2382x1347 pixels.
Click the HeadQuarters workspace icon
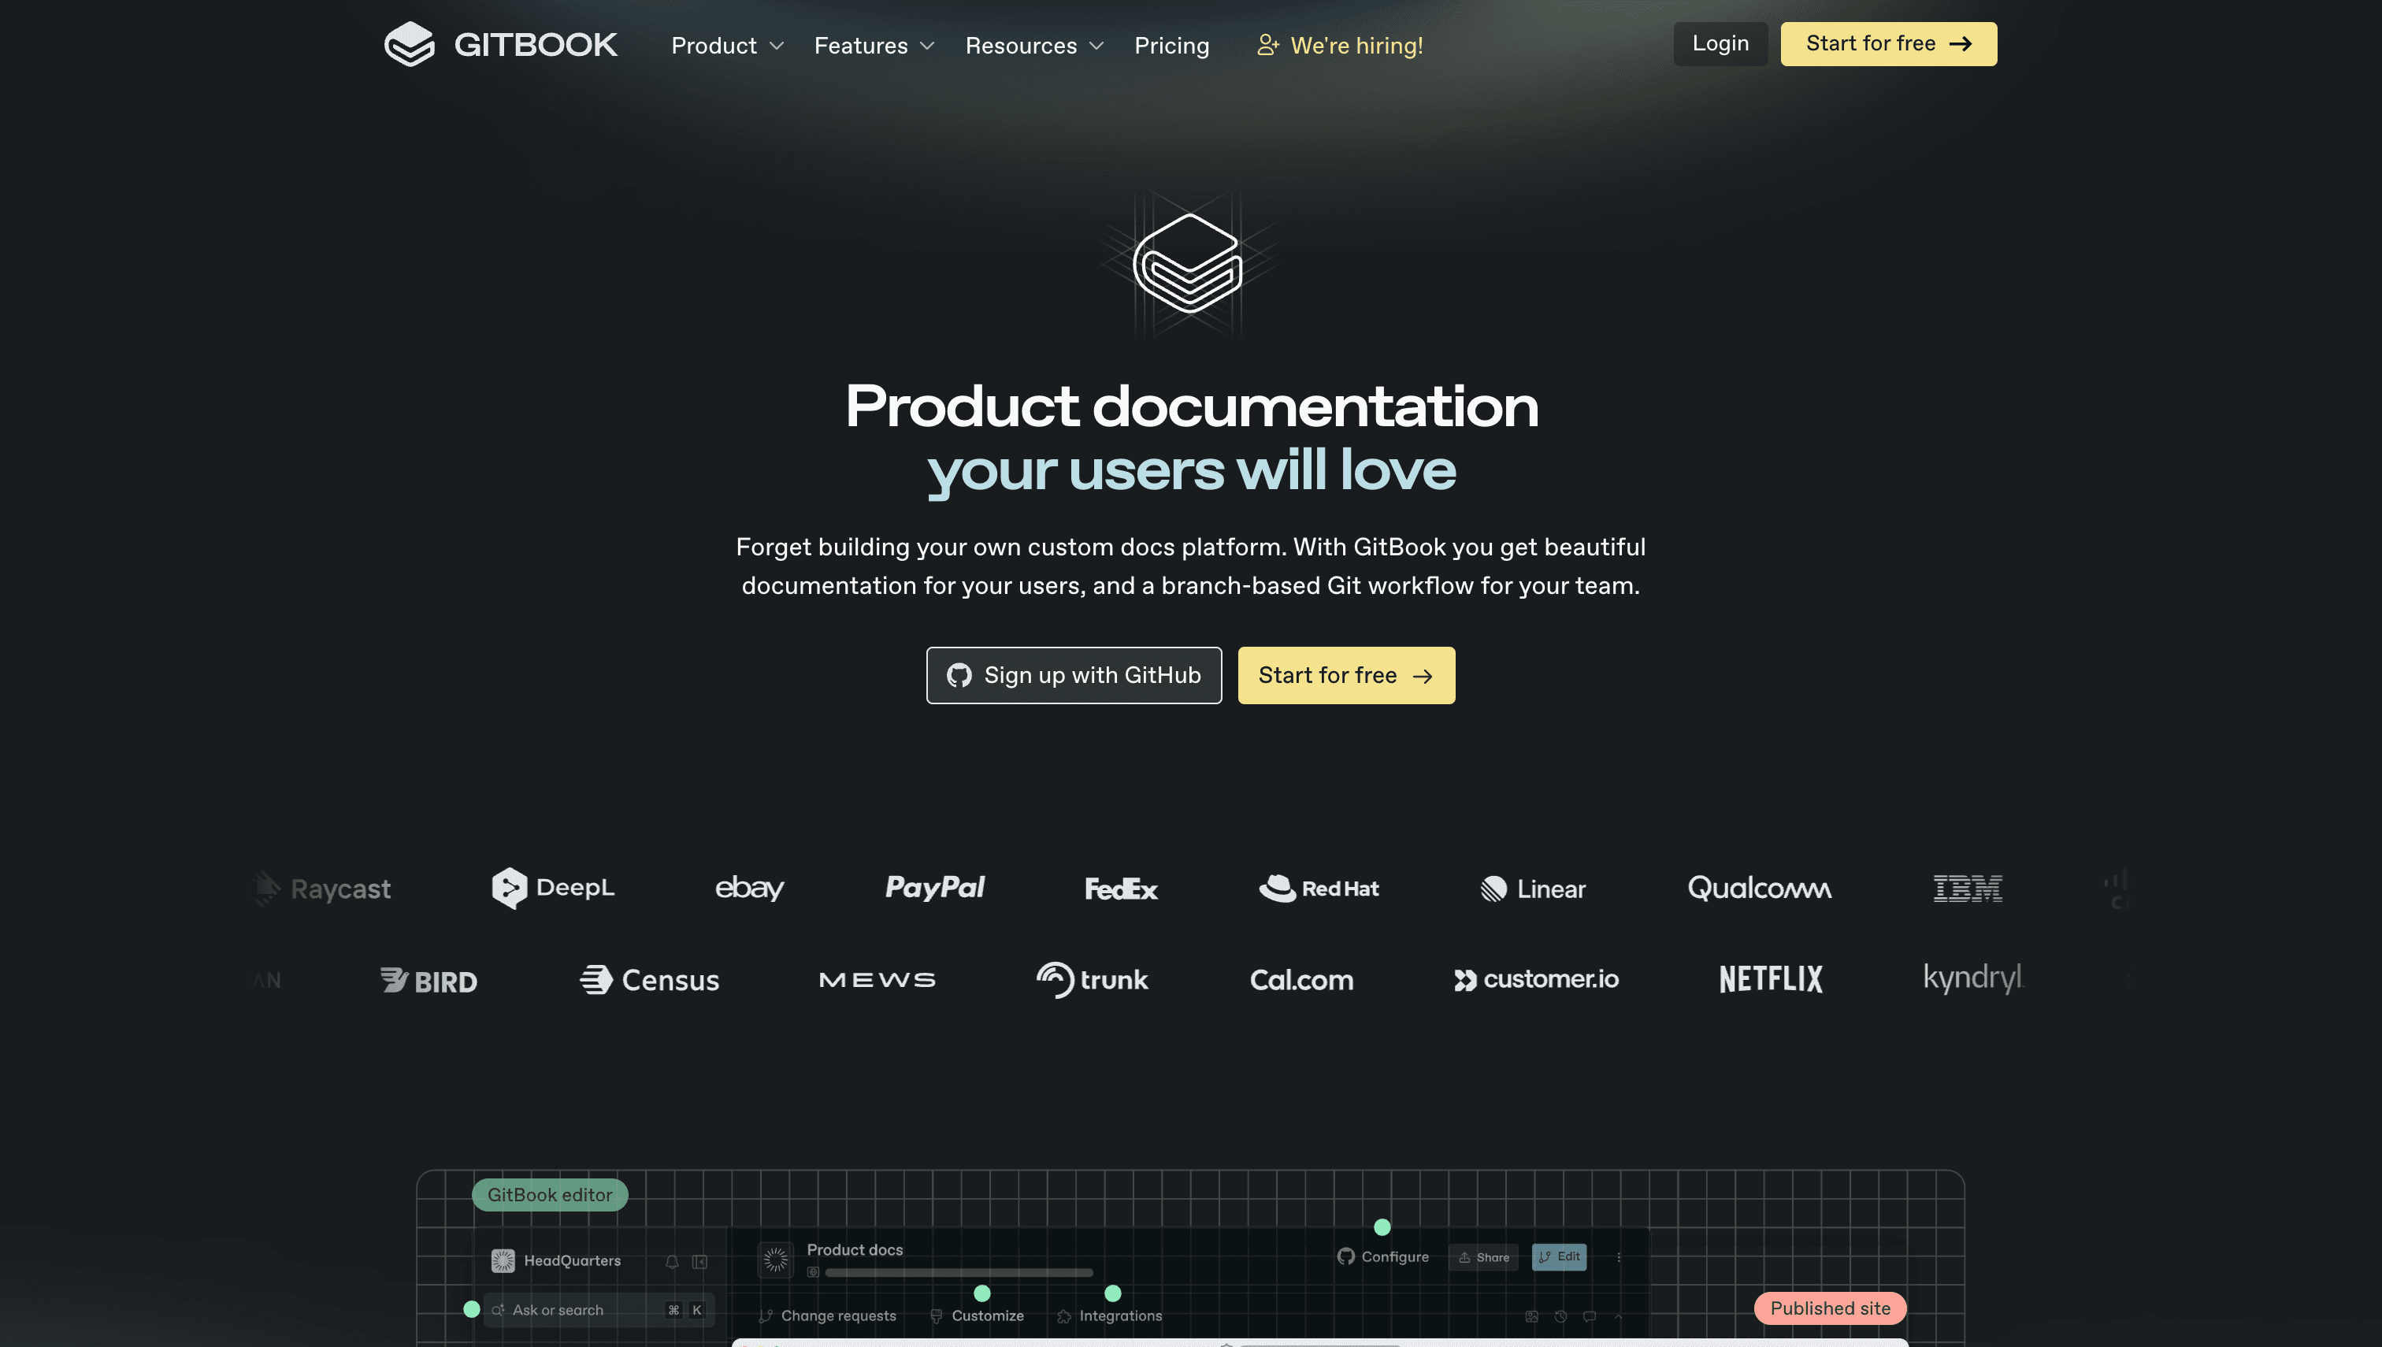pyautogui.click(x=503, y=1260)
